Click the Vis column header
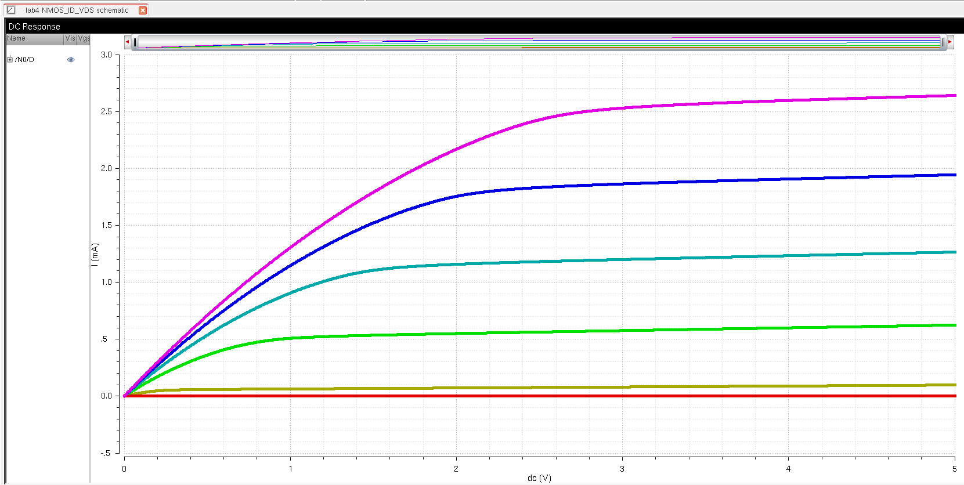The height and width of the screenshot is (485, 964). click(x=70, y=39)
